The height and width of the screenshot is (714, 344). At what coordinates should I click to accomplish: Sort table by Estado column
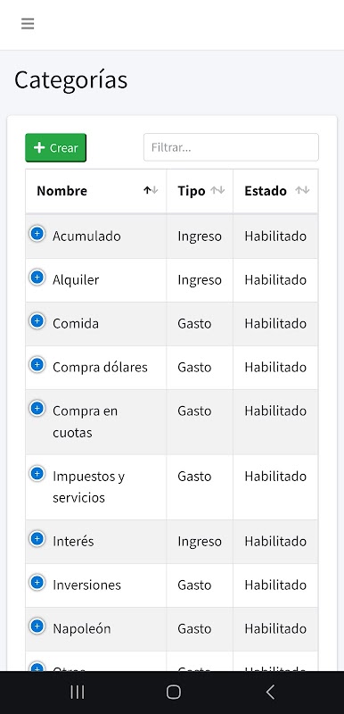tap(276, 191)
